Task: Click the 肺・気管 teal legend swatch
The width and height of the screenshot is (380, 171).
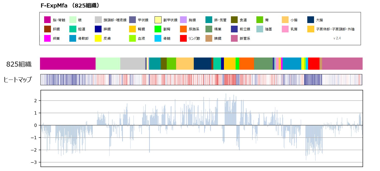Action: point(209,20)
